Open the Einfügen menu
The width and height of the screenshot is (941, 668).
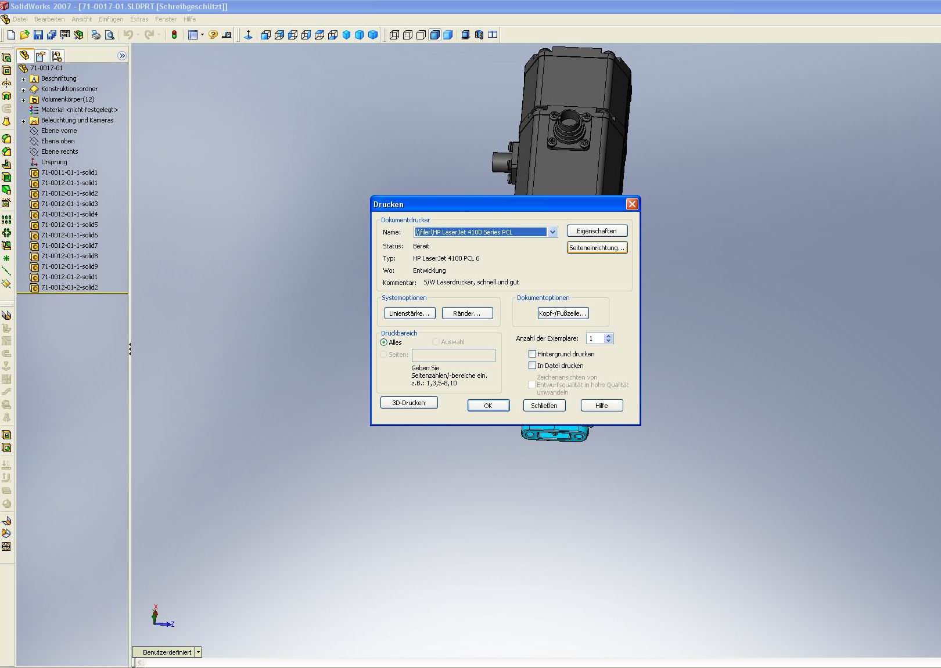[110, 19]
